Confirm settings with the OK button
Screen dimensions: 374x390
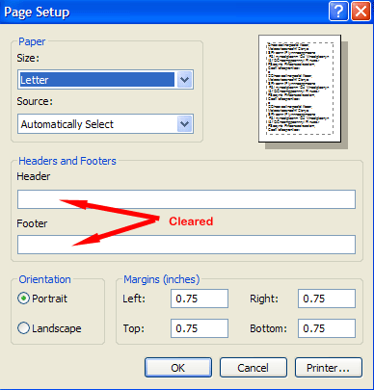tap(178, 368)
